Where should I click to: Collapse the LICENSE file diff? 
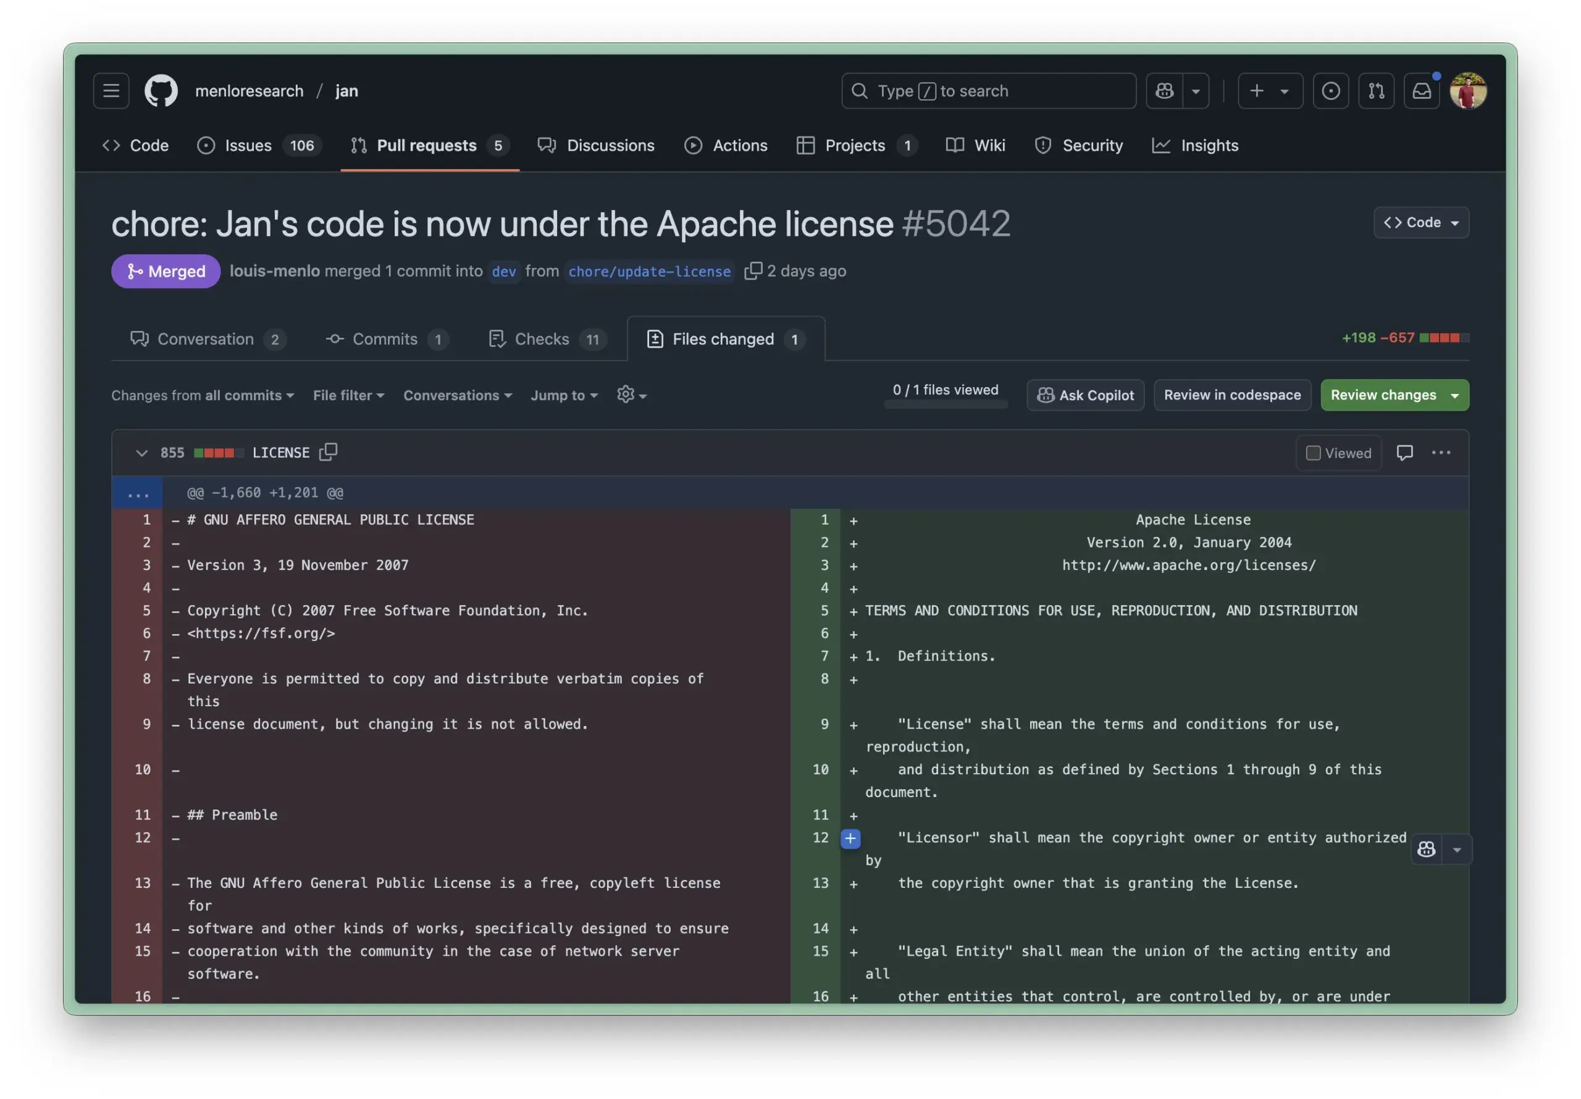[x=141, y=453]
